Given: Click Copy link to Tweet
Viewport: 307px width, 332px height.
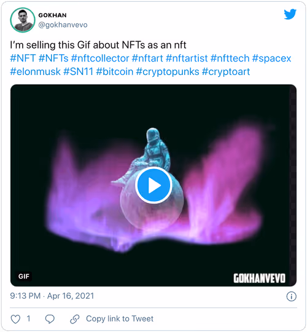Looking at the screenshot, I should click(x=120, y=318).
